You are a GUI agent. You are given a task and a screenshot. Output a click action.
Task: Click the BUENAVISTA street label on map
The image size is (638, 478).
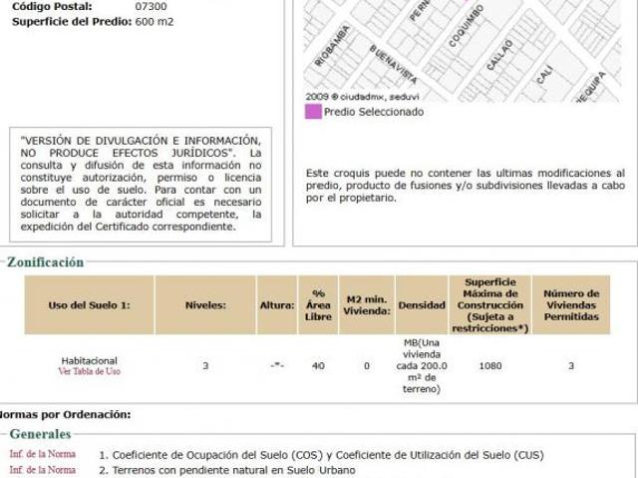393,64
